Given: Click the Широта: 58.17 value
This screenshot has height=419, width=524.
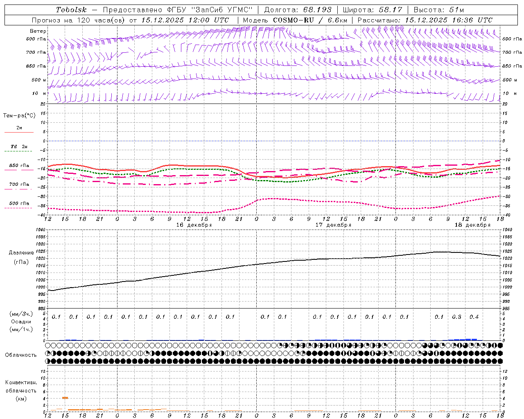Looking at the screenshot, I should [373, 10].
